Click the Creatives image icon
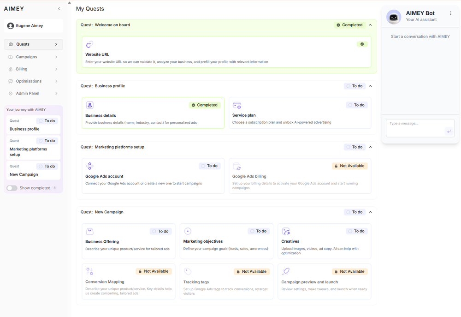Viewport: 461px width, 317px height. [286, 231]
